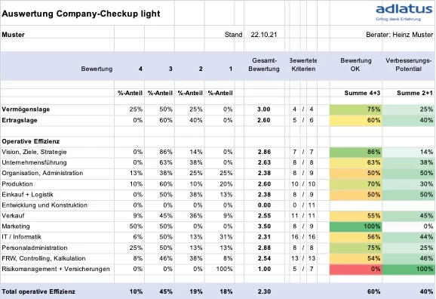The image size is (436, 299).
Task: Click the 'Bewertete Kriterien' column header
Action: [303, 65]
